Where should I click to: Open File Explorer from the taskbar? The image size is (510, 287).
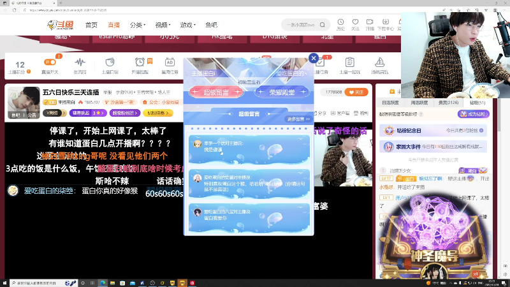pyautogui.click(x=113, y=283)
